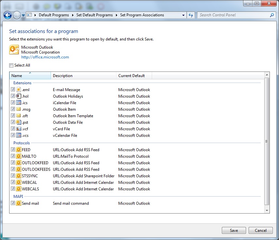This screenshot has height=240, width=279.
Task: Click the .msg Outlook Item envelope icon
Action: coord(19,109)
